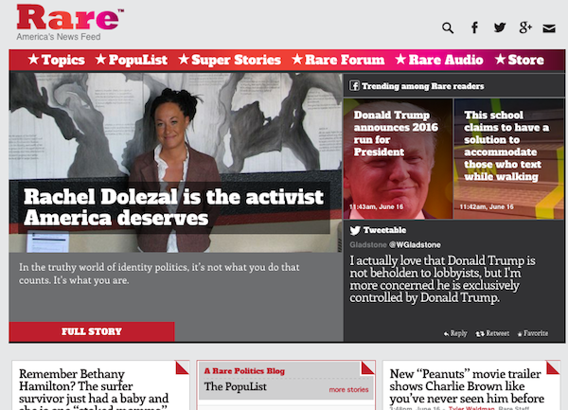The image size is (568, 410).
Task: Select Rare Audio in navigation
Action: pos(439,60)
